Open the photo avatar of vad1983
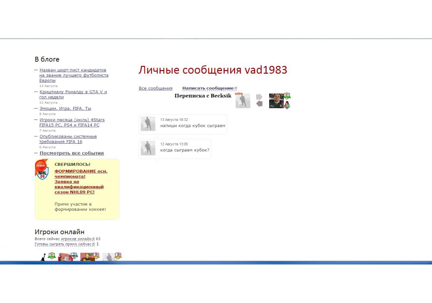Screen dimensions: 432x303 pos(276,101)
